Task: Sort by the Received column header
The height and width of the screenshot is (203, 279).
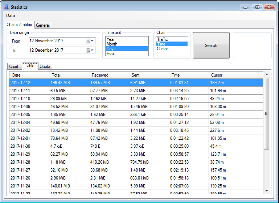Action: pos(109,75)
